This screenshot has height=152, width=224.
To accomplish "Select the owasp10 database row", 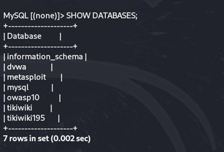I will coord(23,98).
